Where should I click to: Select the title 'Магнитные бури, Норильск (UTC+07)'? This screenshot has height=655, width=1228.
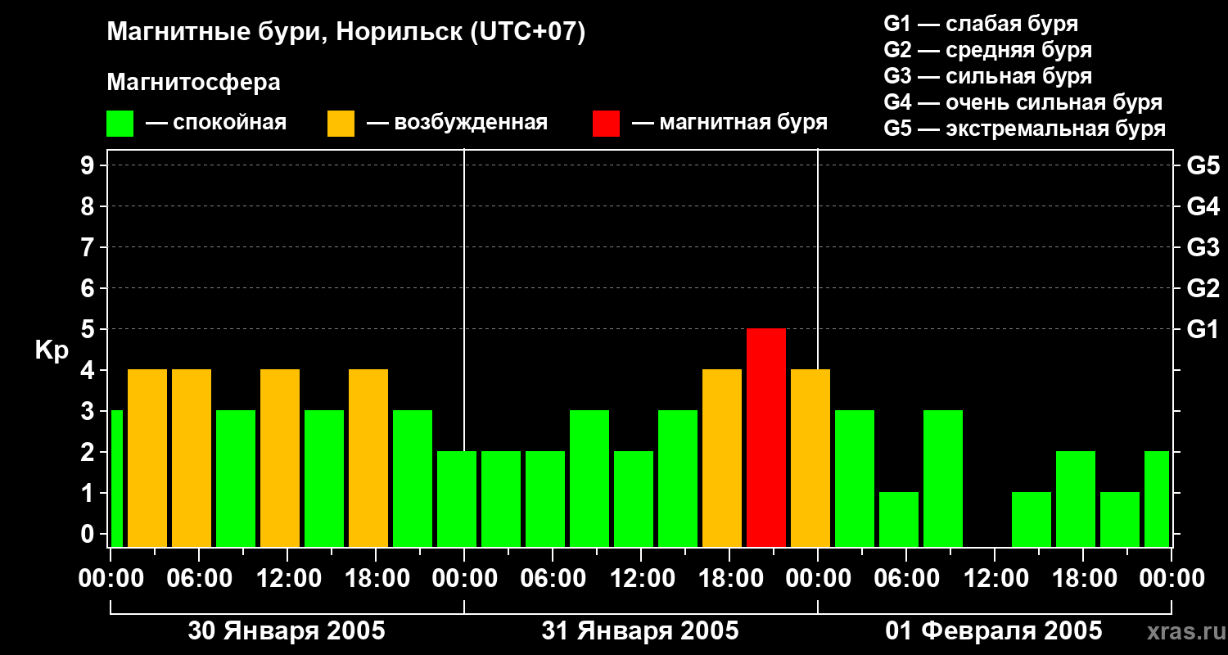point(346,33)
